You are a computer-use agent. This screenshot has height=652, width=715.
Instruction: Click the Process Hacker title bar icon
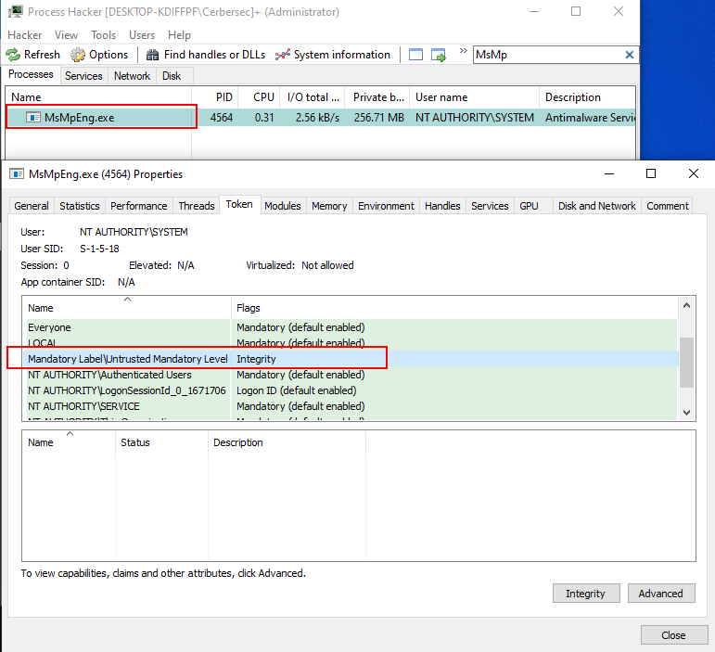coord(16,11)
